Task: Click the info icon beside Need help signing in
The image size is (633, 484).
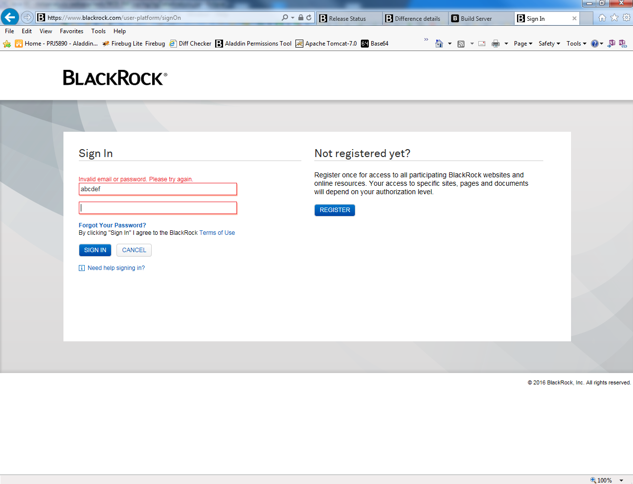Action: pyautogui.click(x=82, y=268)
